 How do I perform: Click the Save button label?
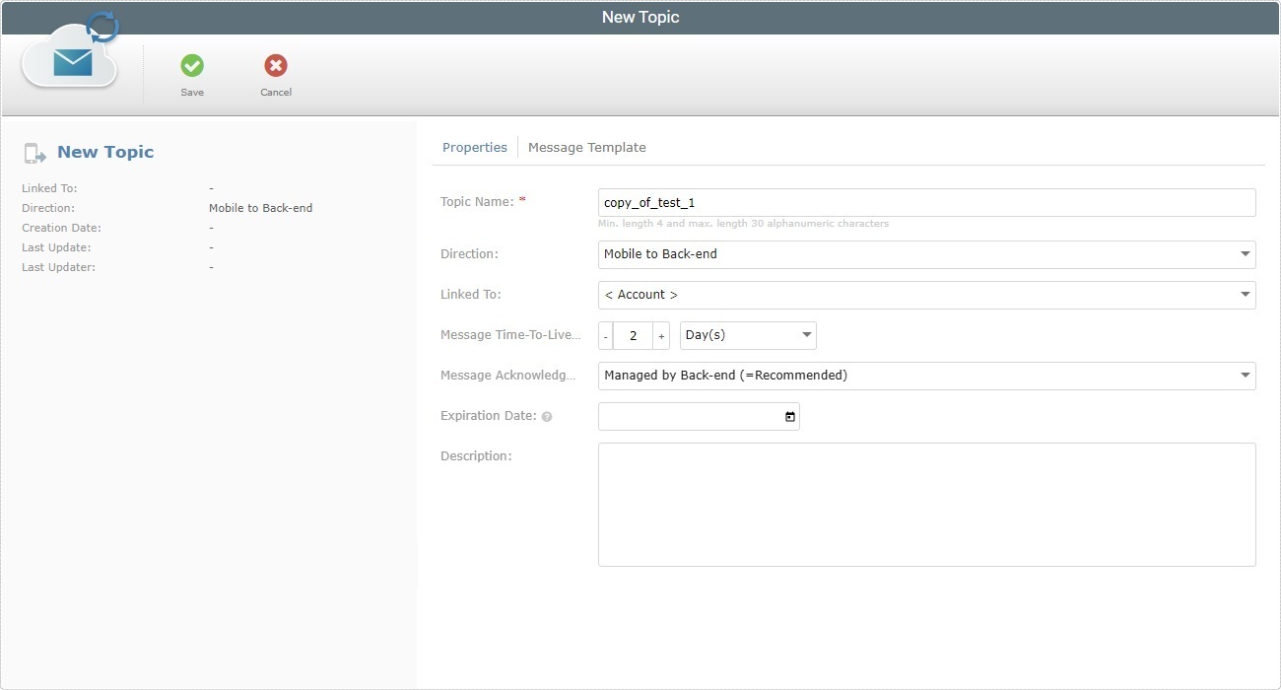191,92
